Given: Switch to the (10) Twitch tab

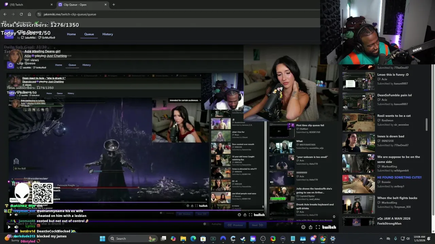Looking at the screenshot, I should click(x=28, y=4).
